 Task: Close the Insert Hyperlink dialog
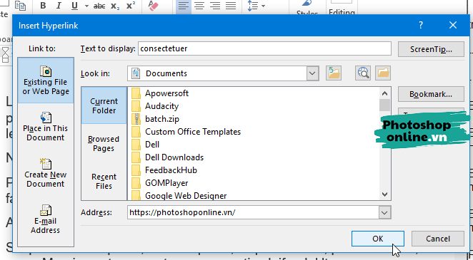(453, 25)
